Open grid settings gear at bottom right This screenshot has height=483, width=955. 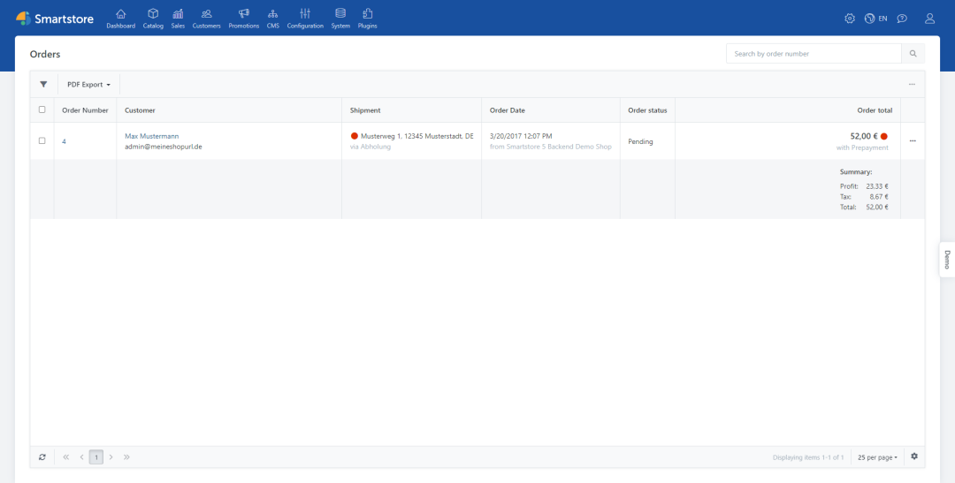click(914, 457)
